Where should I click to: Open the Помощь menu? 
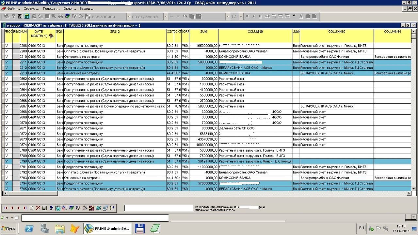(x=51, y=8)
